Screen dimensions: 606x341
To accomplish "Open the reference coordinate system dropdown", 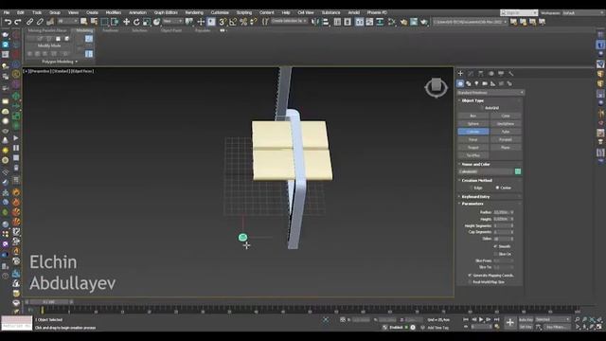I will (x=172, y=21).
